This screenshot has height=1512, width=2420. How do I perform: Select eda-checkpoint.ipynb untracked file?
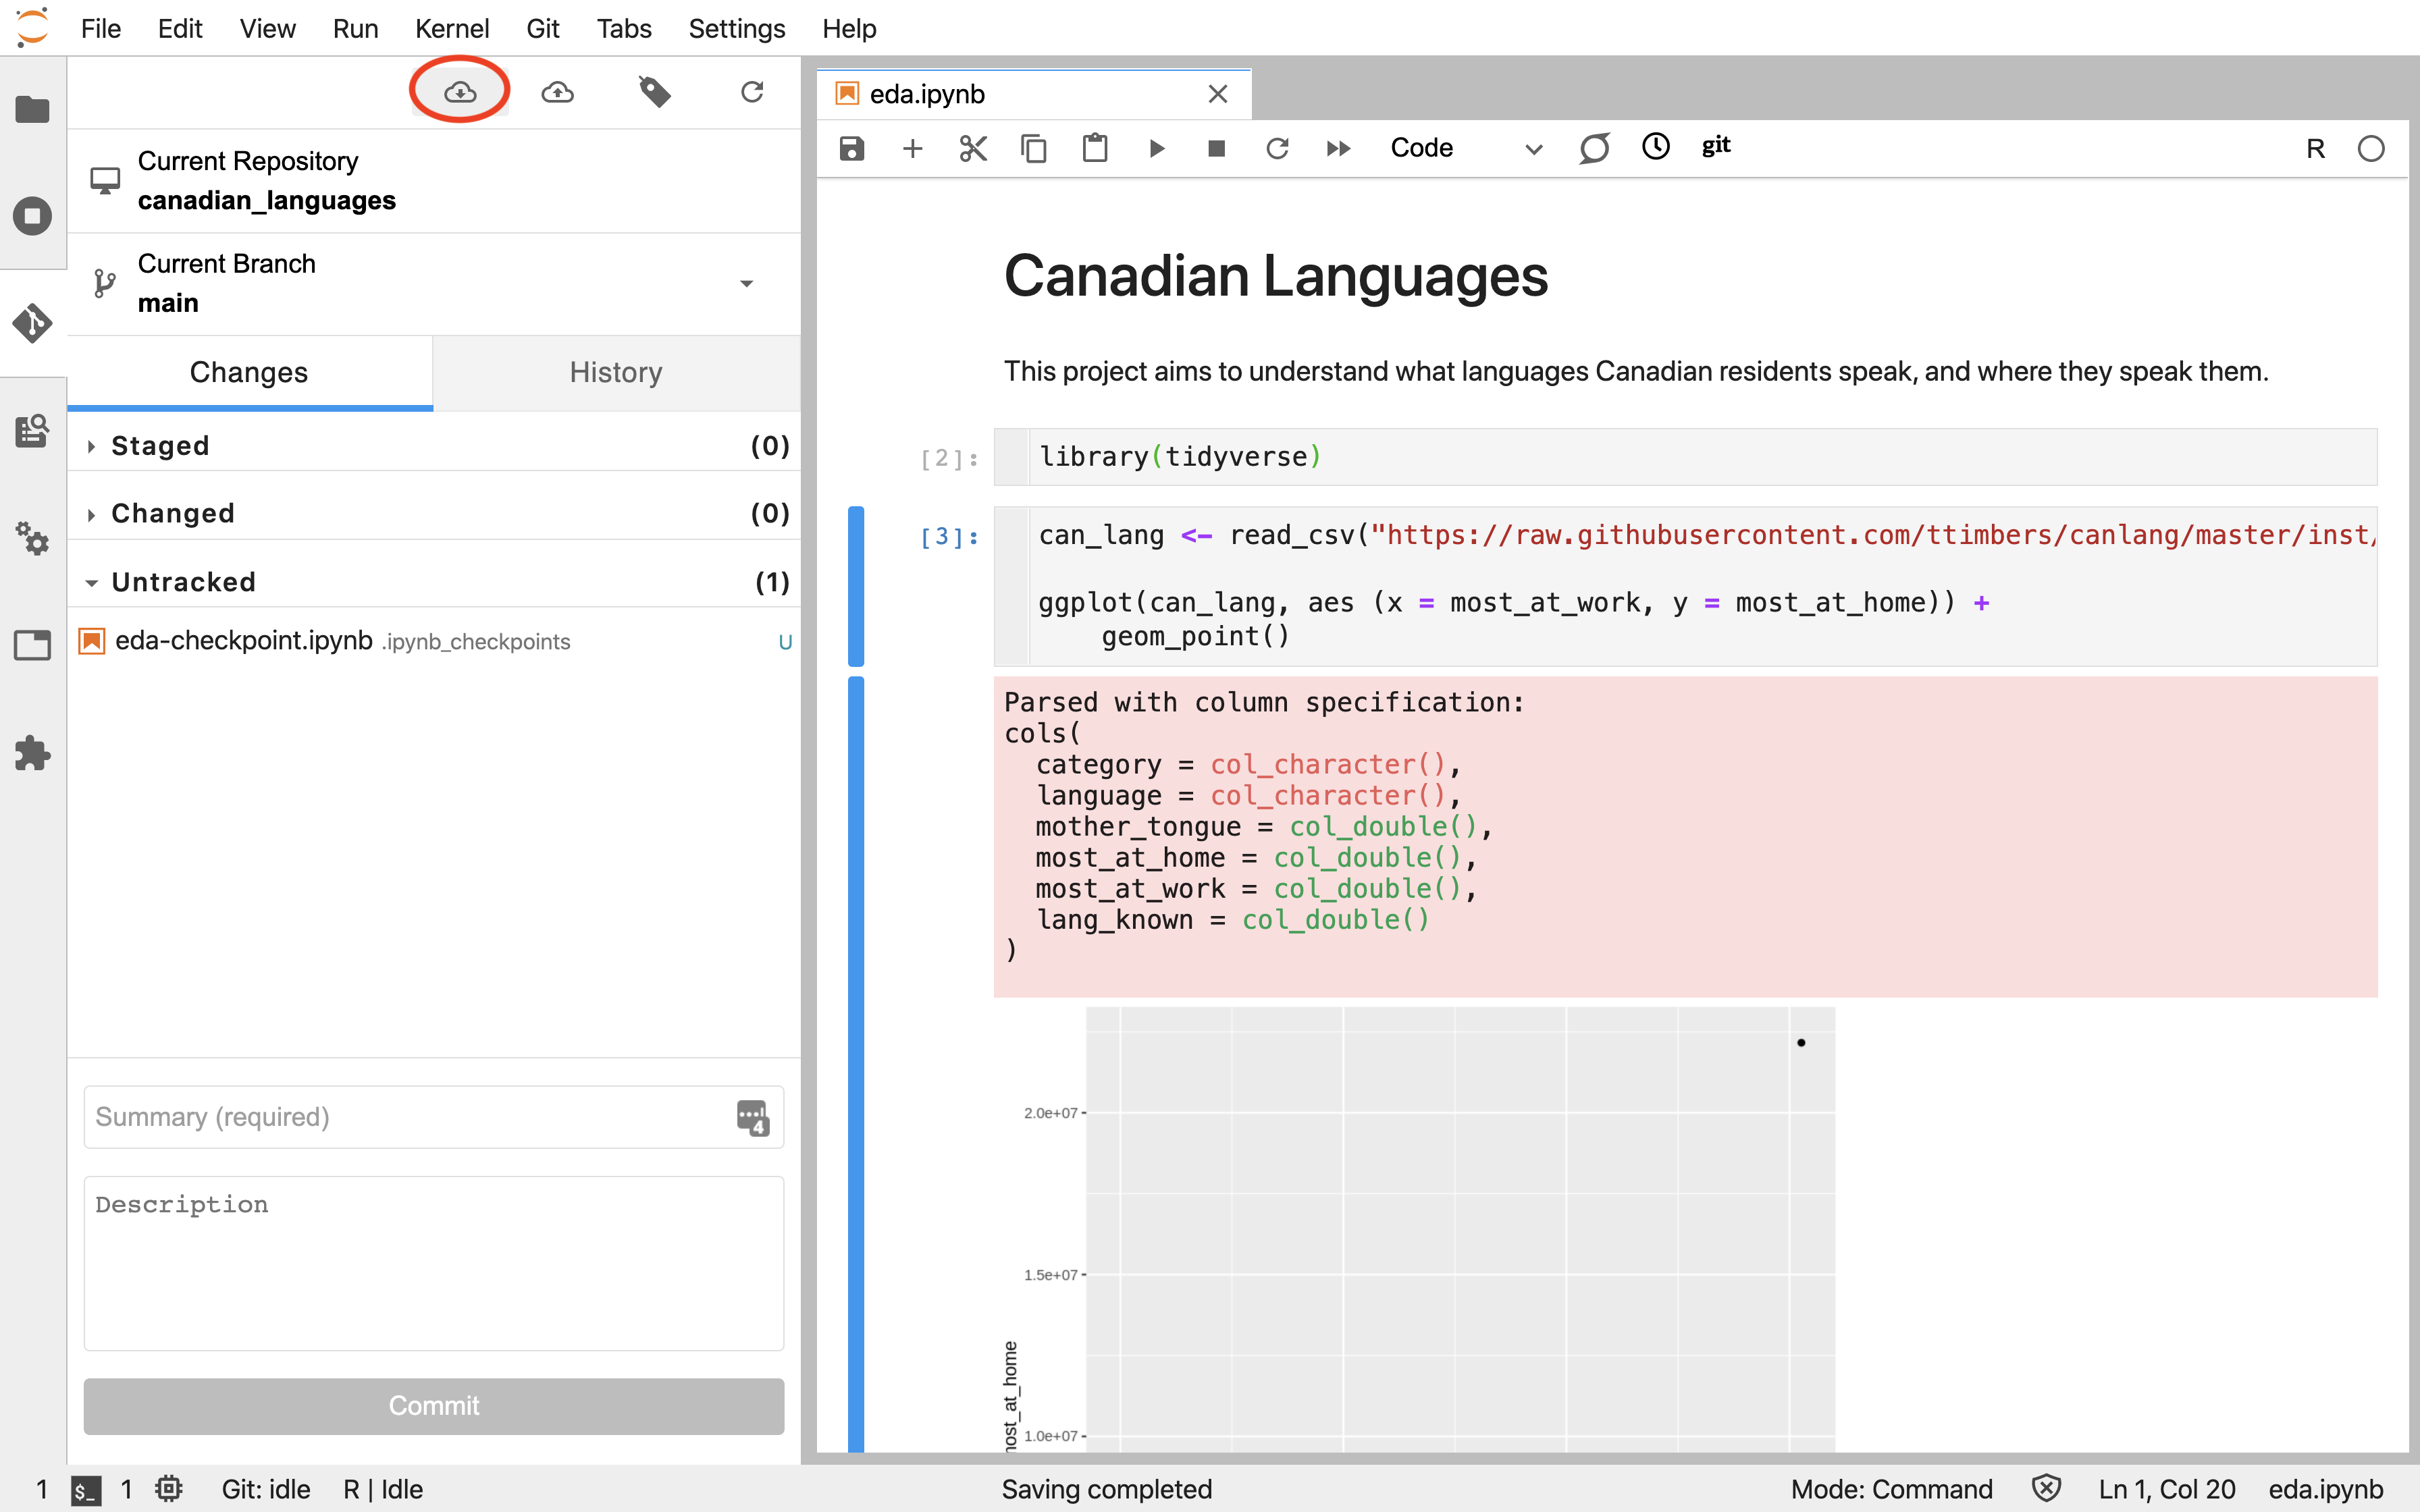pos(434,641)
